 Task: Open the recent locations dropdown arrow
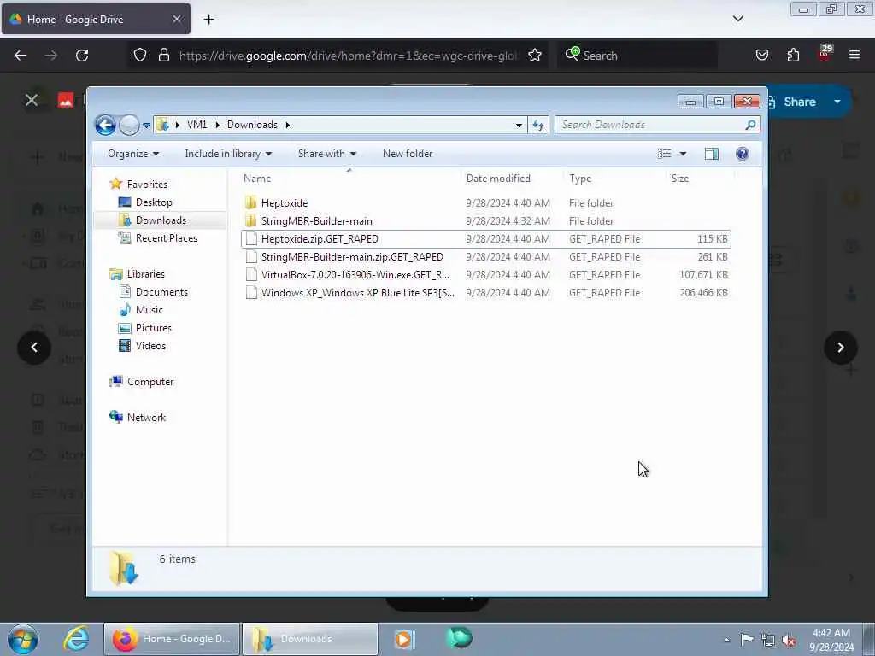pyautogui.click(x=146, y=126)
